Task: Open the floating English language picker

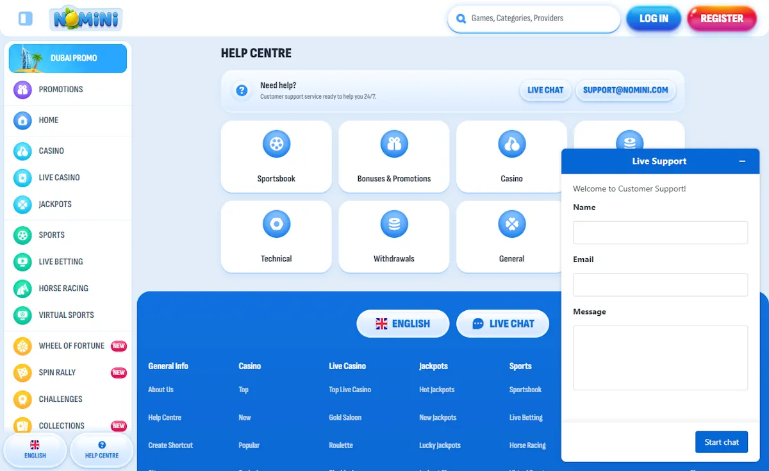Action: click(x=35, y=449)
